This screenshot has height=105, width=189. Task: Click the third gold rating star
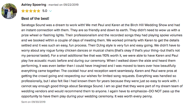click(31, 11)
